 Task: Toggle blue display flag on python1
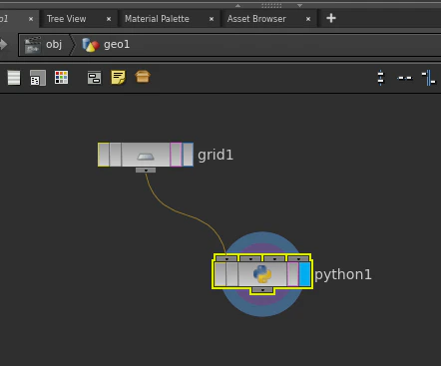coord(304,274)
